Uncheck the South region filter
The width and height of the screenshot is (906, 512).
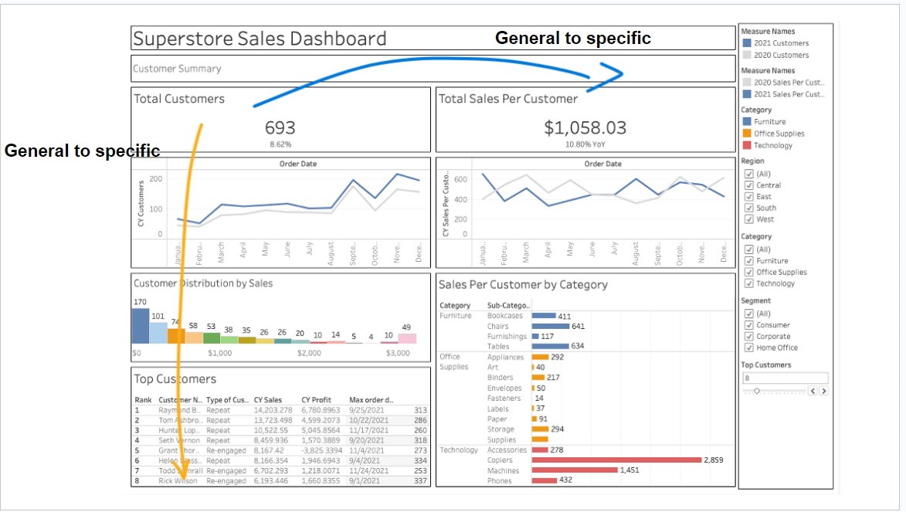(749, 208)
